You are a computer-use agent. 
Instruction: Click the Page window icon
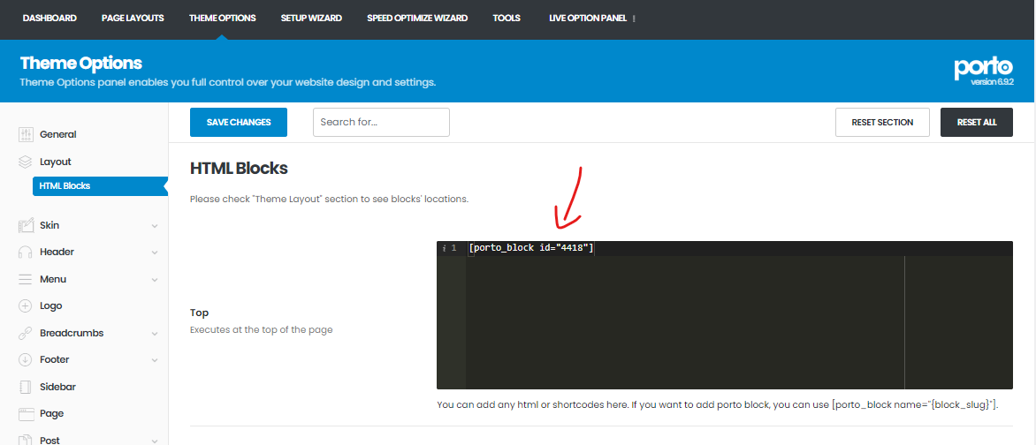(x=26, y=414)
